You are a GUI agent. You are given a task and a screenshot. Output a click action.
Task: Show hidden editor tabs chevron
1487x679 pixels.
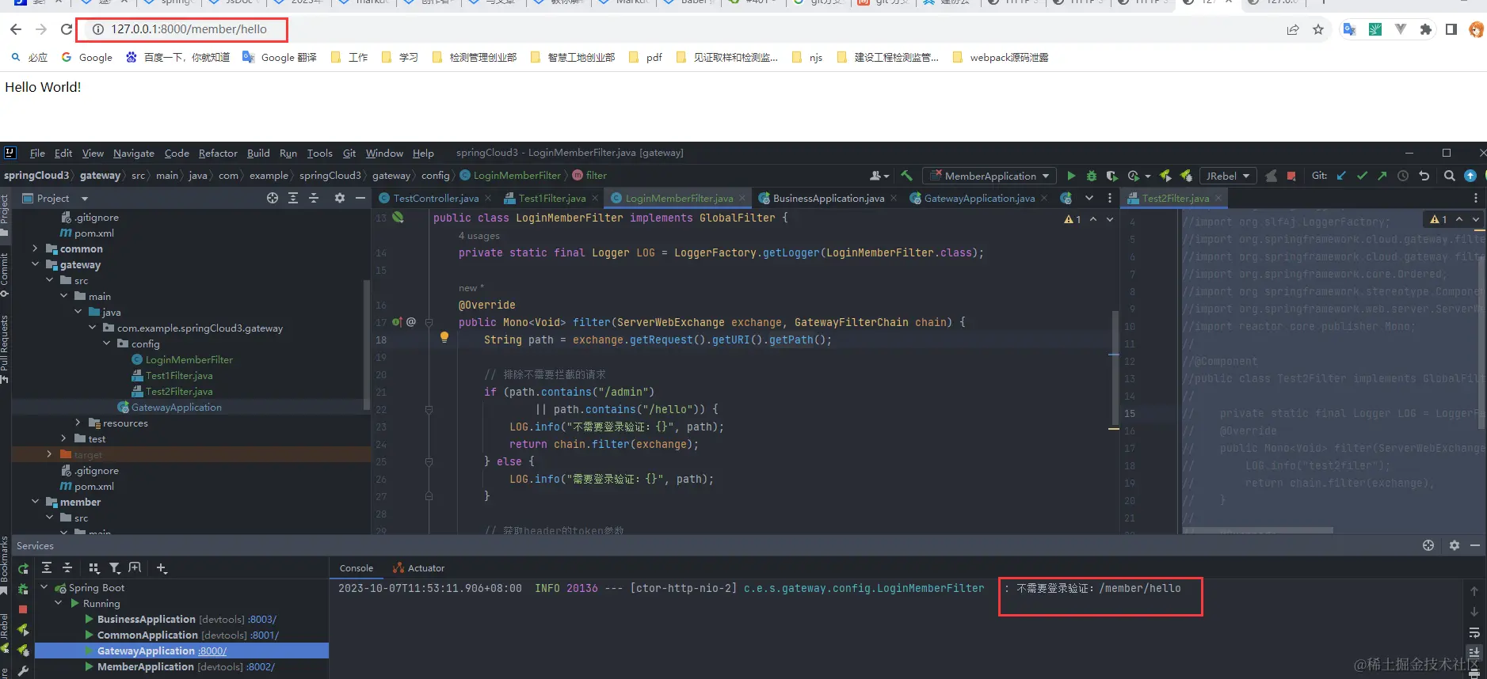[1089, 198]
